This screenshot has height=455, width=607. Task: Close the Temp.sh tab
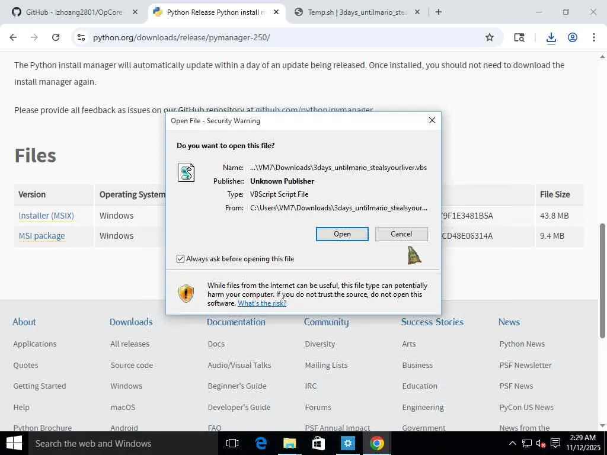pyautogui.click(x=417, y=12)
